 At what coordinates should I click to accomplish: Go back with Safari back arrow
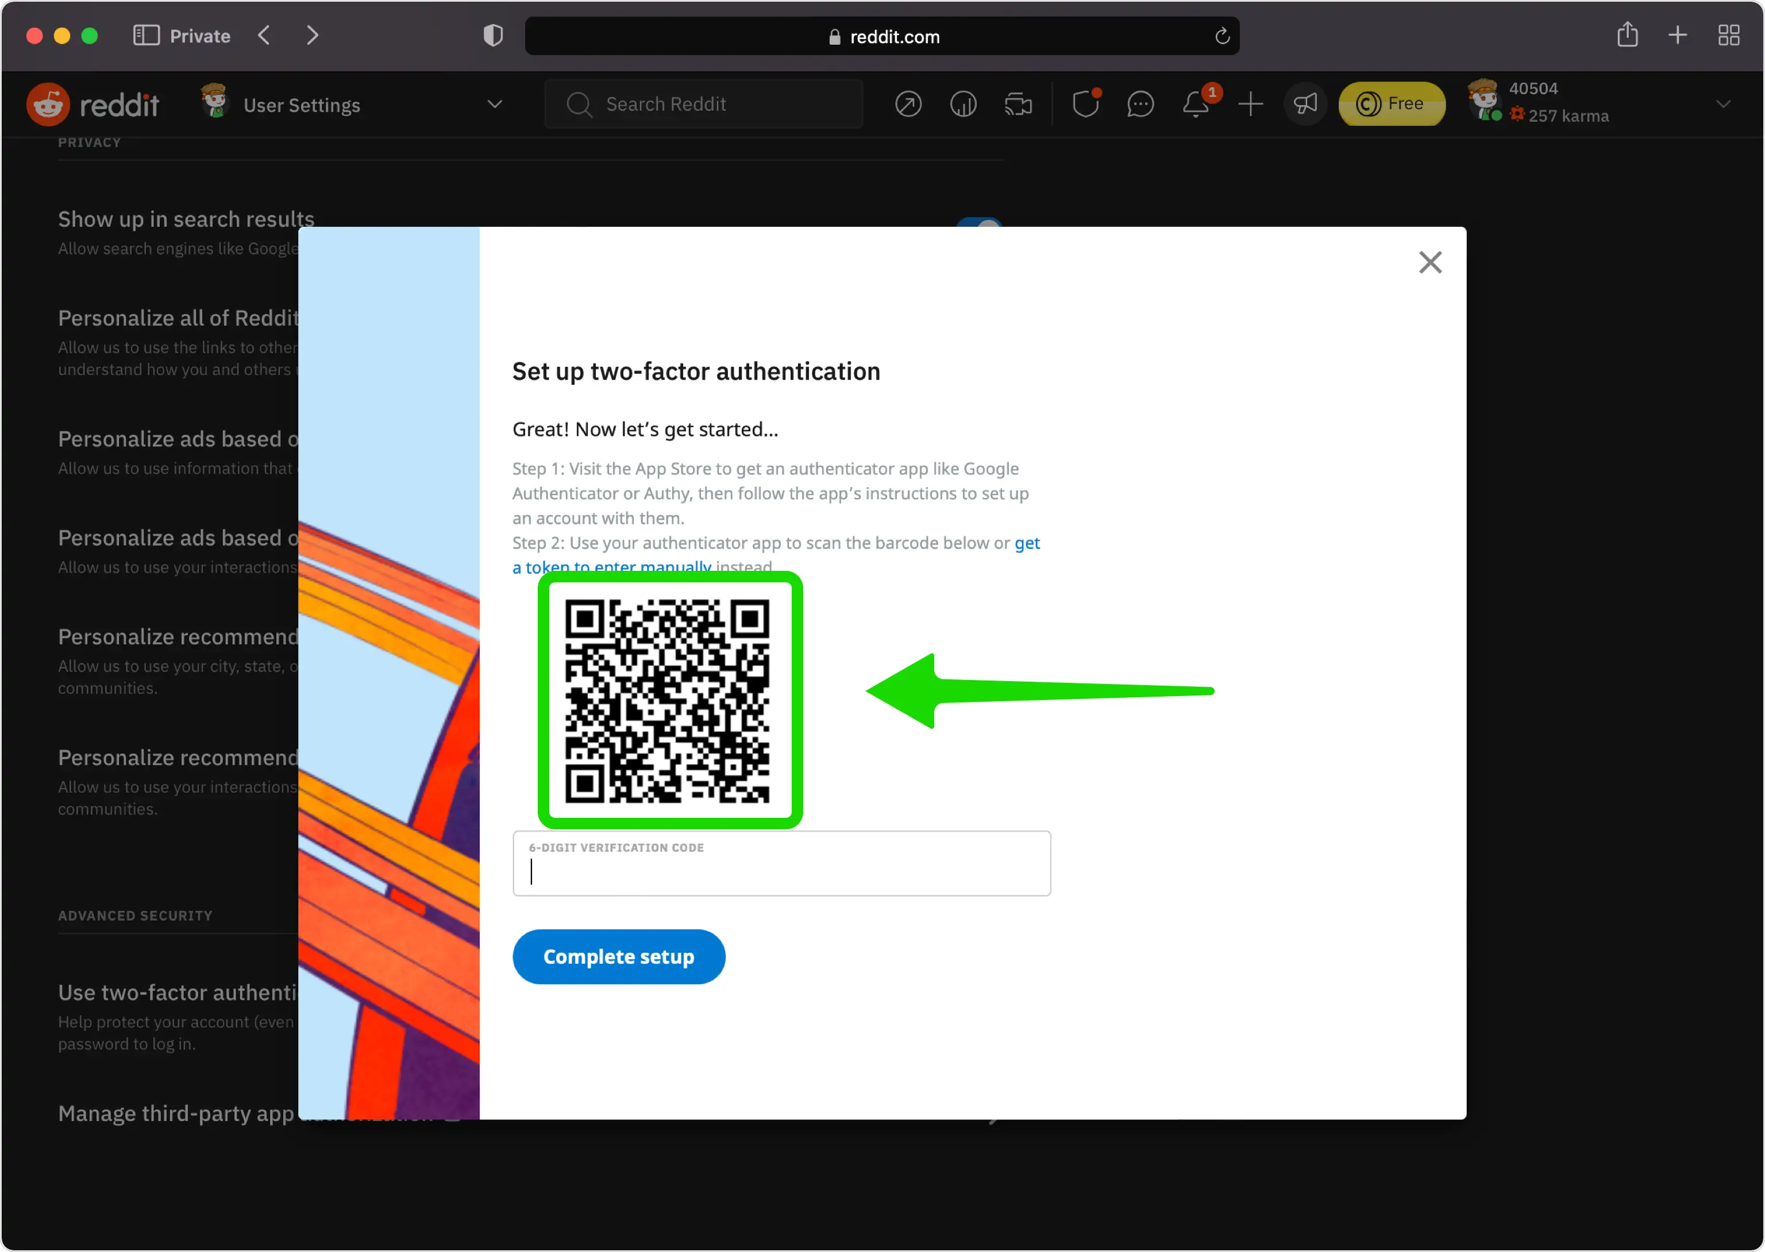click(264, 36)
